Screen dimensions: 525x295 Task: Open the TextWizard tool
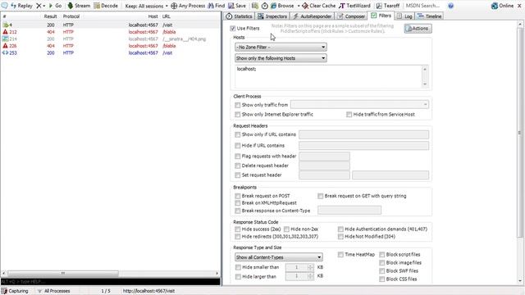pyautogui.click(x=354, y=6)
